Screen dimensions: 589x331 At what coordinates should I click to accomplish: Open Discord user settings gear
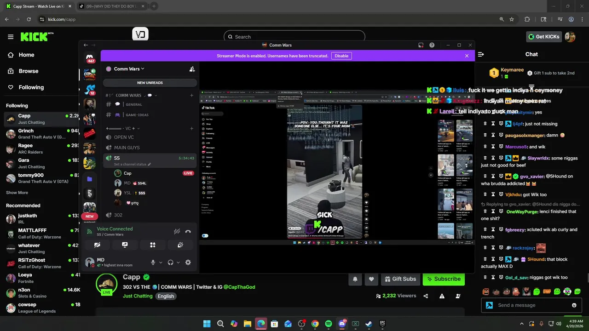[x=188, y=262]
